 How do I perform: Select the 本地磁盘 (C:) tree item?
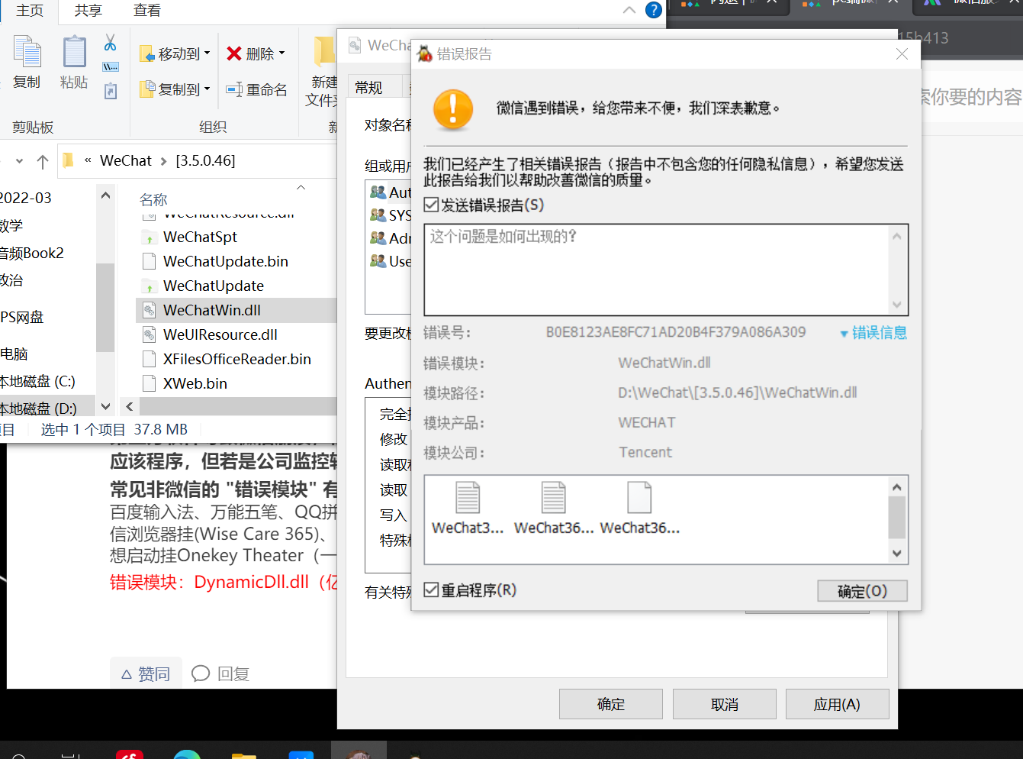tap(37, 381)
